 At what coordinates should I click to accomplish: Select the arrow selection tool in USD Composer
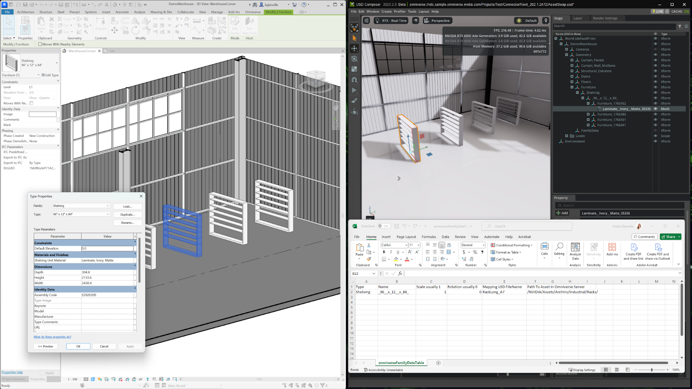[x=354, y=38]
